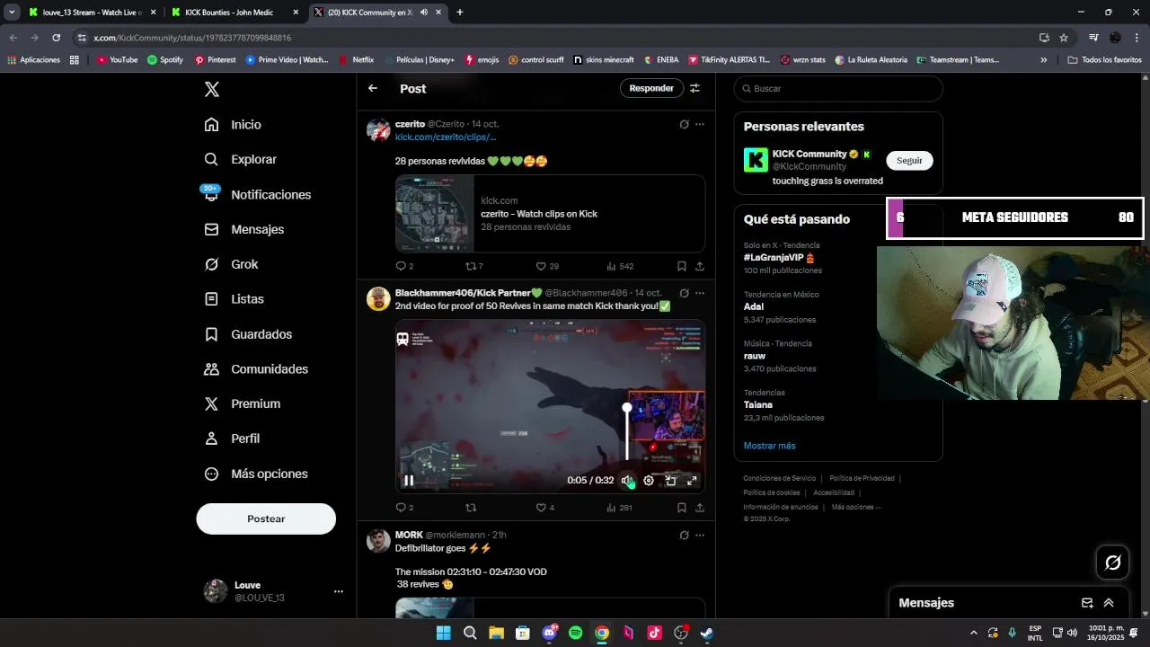Screen dimensions: 1150x647
Task: Open video settings gear
Action: coord(649,481)
